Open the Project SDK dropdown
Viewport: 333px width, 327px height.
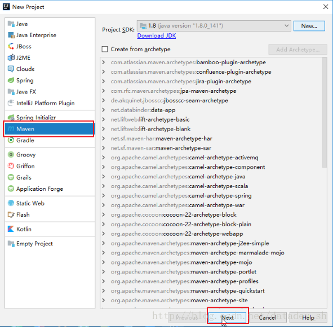pos(214,26)
